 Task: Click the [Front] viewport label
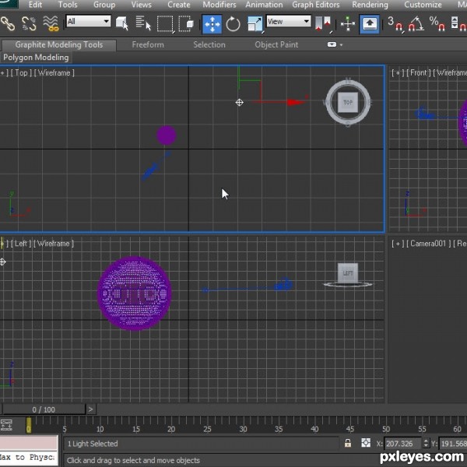[x=417, y=73]
